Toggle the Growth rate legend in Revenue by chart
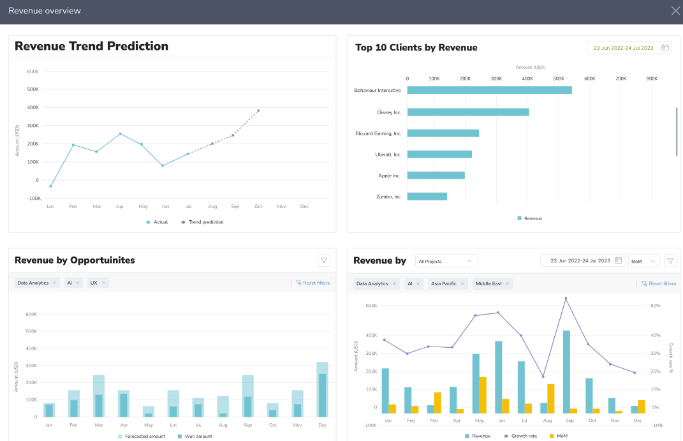The image size is (683, 441). pos(520,436)
